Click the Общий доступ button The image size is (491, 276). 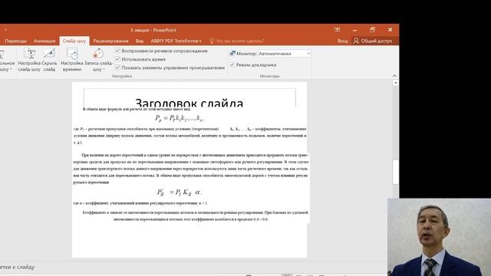point(373,41)
